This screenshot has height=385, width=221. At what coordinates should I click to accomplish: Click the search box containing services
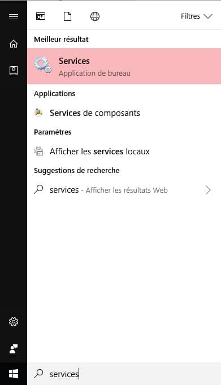click(124, 374)
